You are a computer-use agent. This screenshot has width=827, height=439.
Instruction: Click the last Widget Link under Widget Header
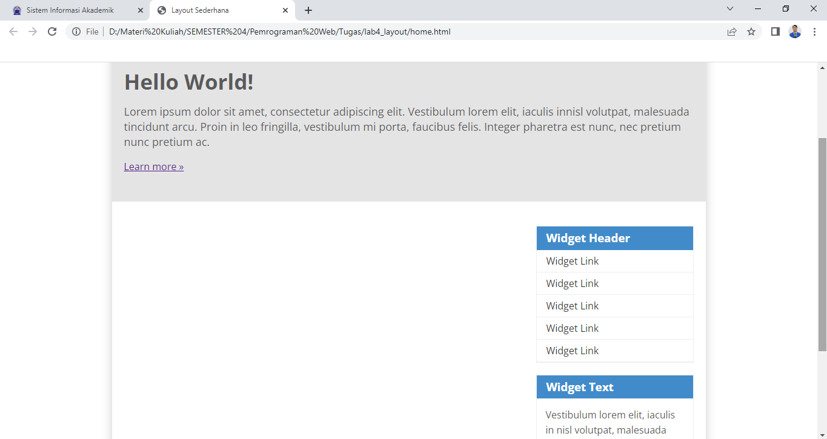click(x=571, y=350)
